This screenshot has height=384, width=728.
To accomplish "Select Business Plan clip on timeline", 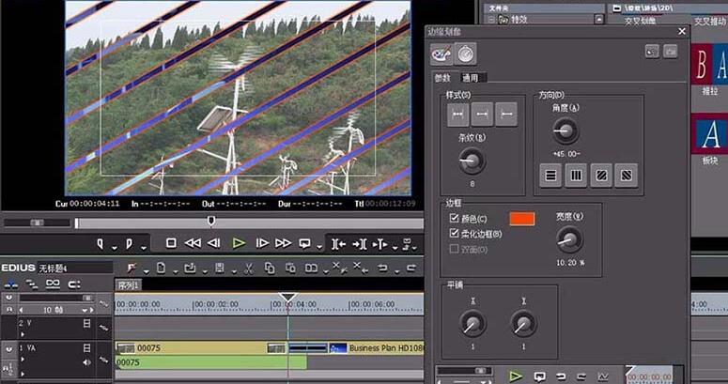I will coord(377,347).
